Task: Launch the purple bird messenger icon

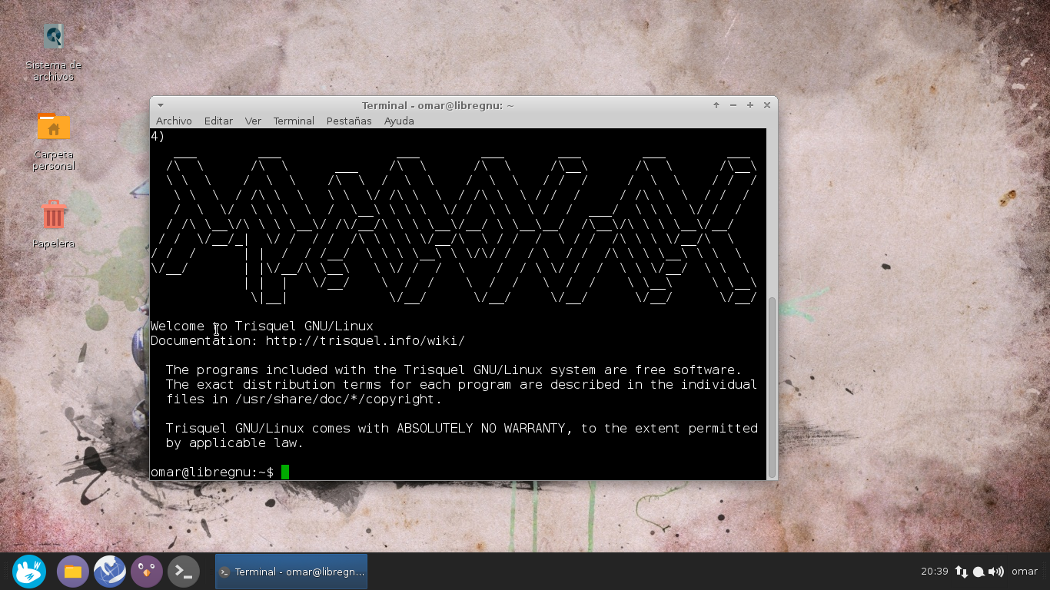Action: click(x=147, y=572)
